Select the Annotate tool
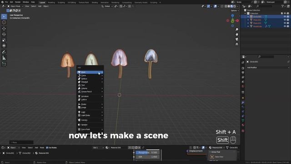Image resolution: width=291 pixels, height=164 pixels. click(x=4, y=52)
